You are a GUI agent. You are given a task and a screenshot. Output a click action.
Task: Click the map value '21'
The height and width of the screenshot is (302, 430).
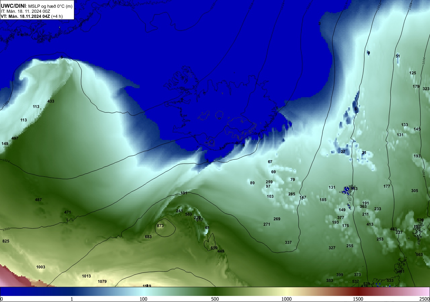(x=364, y=153)
